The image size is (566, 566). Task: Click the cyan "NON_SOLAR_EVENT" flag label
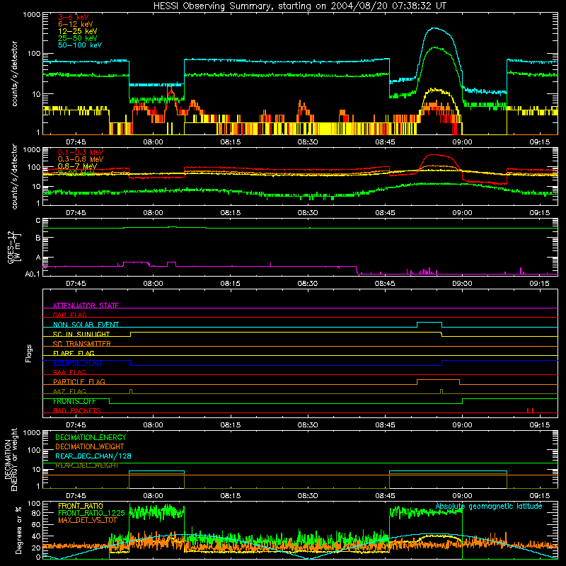86,325
